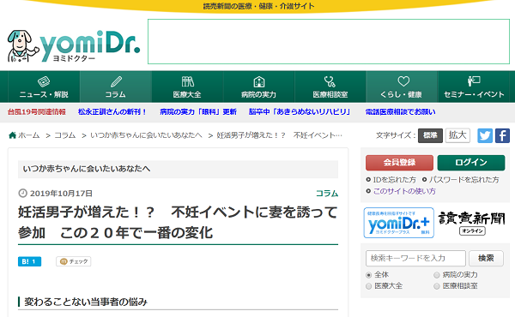Click the 変わることない当事者の悩み heading
515x317 pixels.
point(86,302)
